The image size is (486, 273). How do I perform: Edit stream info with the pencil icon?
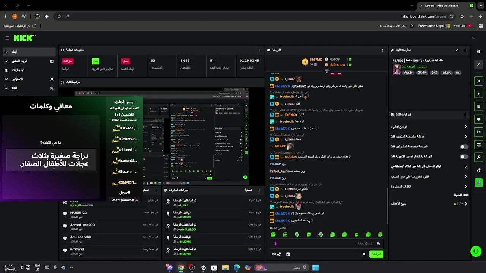pyautogui.click(x=457, y=50)
